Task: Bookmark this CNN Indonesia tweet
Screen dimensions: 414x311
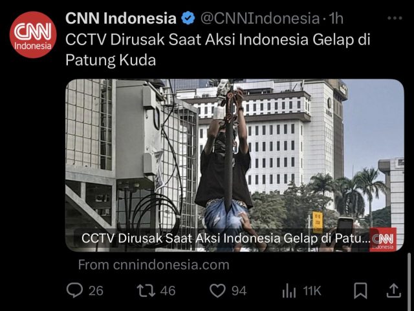Action: 360,291
